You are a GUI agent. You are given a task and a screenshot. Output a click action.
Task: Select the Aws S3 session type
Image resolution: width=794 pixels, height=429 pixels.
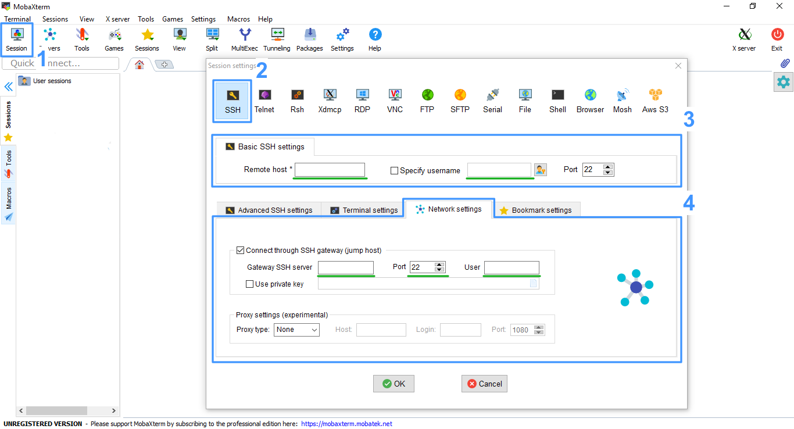655,101
